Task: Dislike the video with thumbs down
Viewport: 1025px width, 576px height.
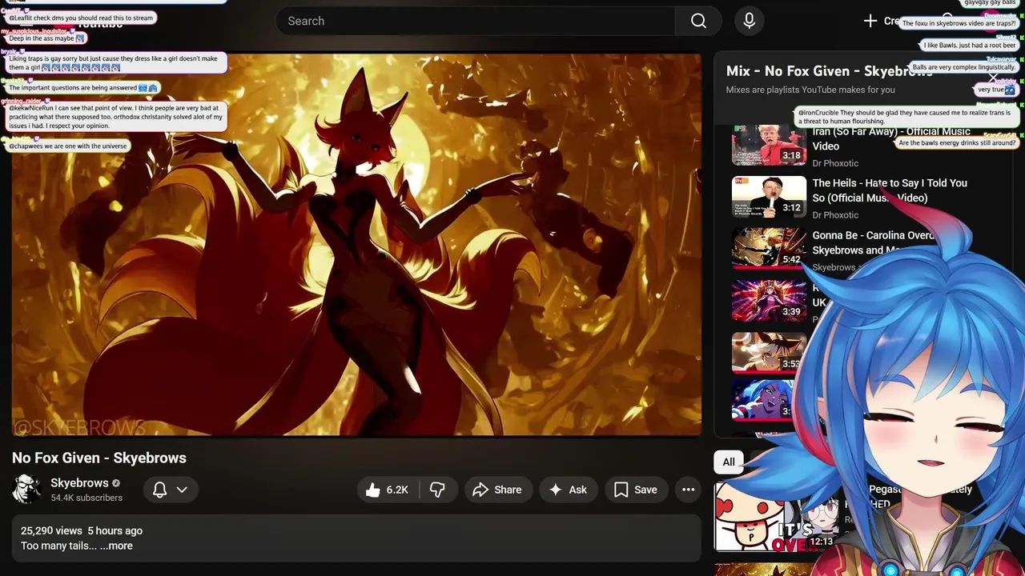Action: pyautogui.click(x=437, y=490)
